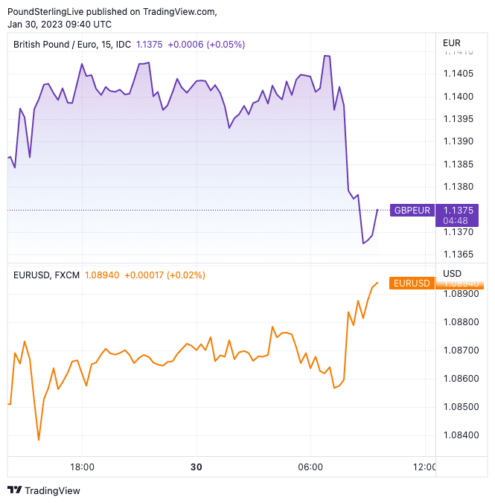Click the 04:48 bar countdown timer

(454, 221)
